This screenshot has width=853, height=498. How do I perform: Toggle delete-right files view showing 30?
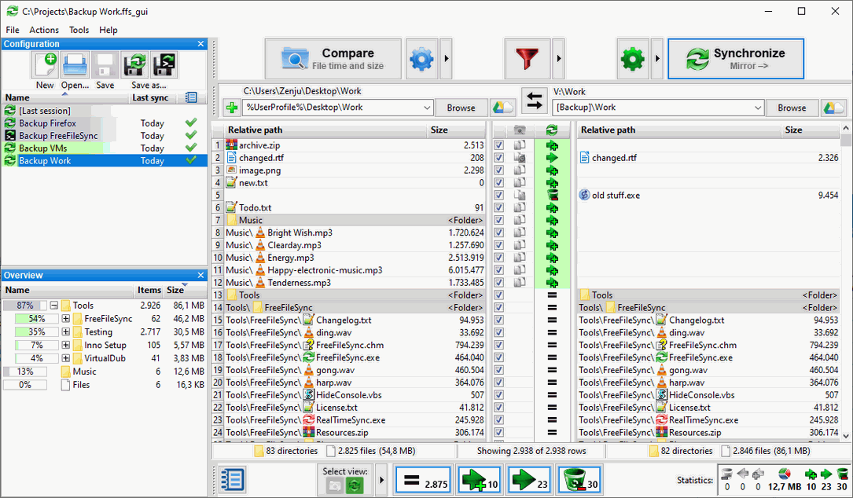coord(579,480)
